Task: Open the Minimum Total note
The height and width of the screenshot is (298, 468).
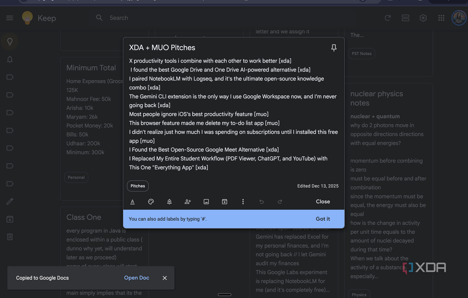Action: tap(91, 68)
